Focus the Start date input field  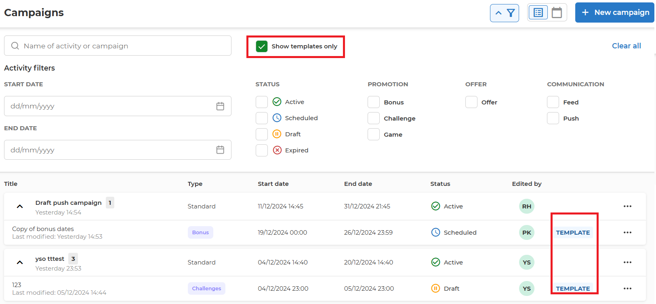point(118,106)
